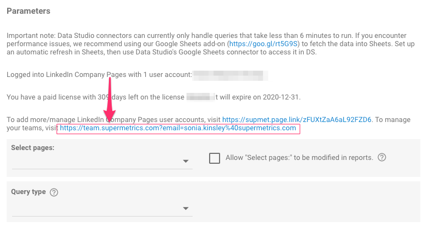Expand the Select pages dropdown arrow
The image size is (427, 227).
pos(186,161)
